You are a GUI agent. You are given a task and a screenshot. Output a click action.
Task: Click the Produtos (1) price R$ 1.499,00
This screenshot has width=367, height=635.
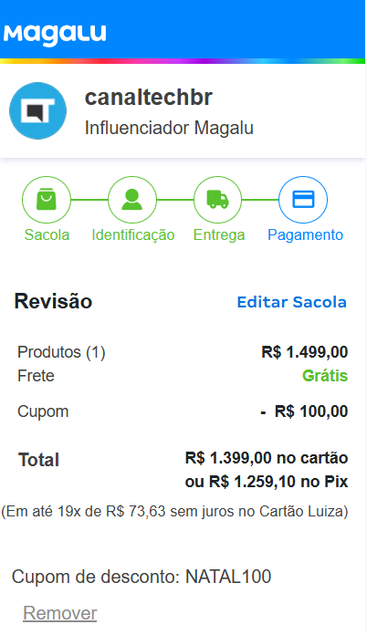[x=305, y=352]
